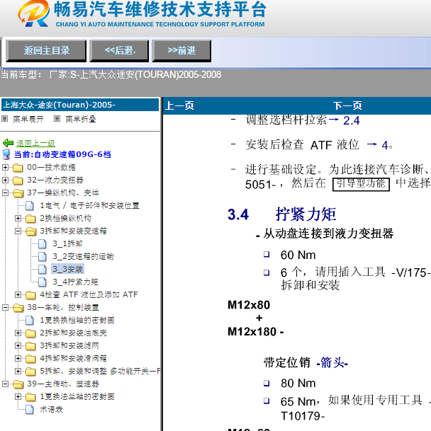431x431 pixels.
Task: Click the list icon beside 菜单展开
Action: [x=5, y=119]
